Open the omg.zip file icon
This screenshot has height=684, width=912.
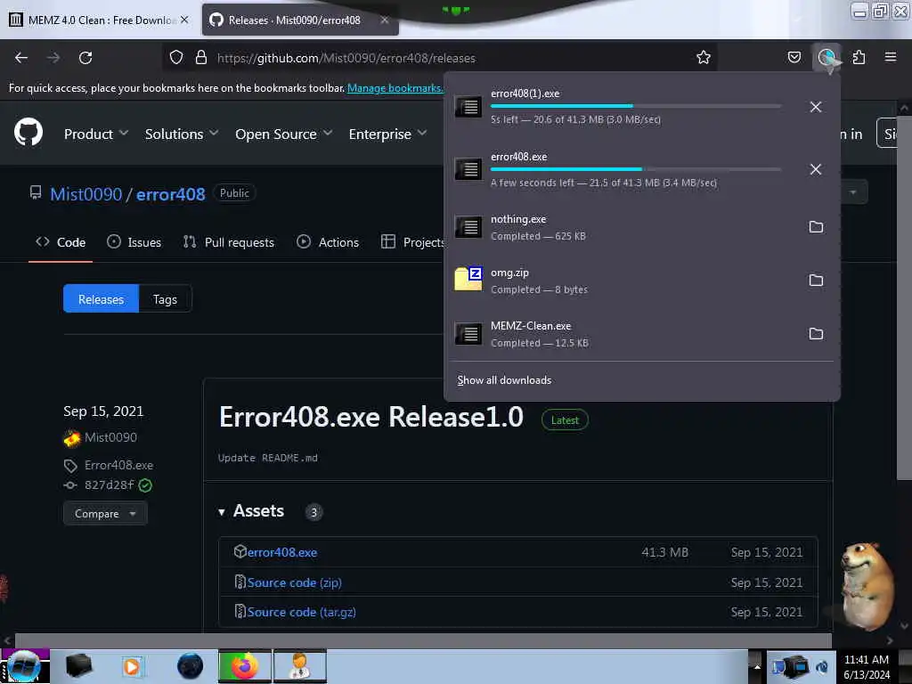point(468,279)
